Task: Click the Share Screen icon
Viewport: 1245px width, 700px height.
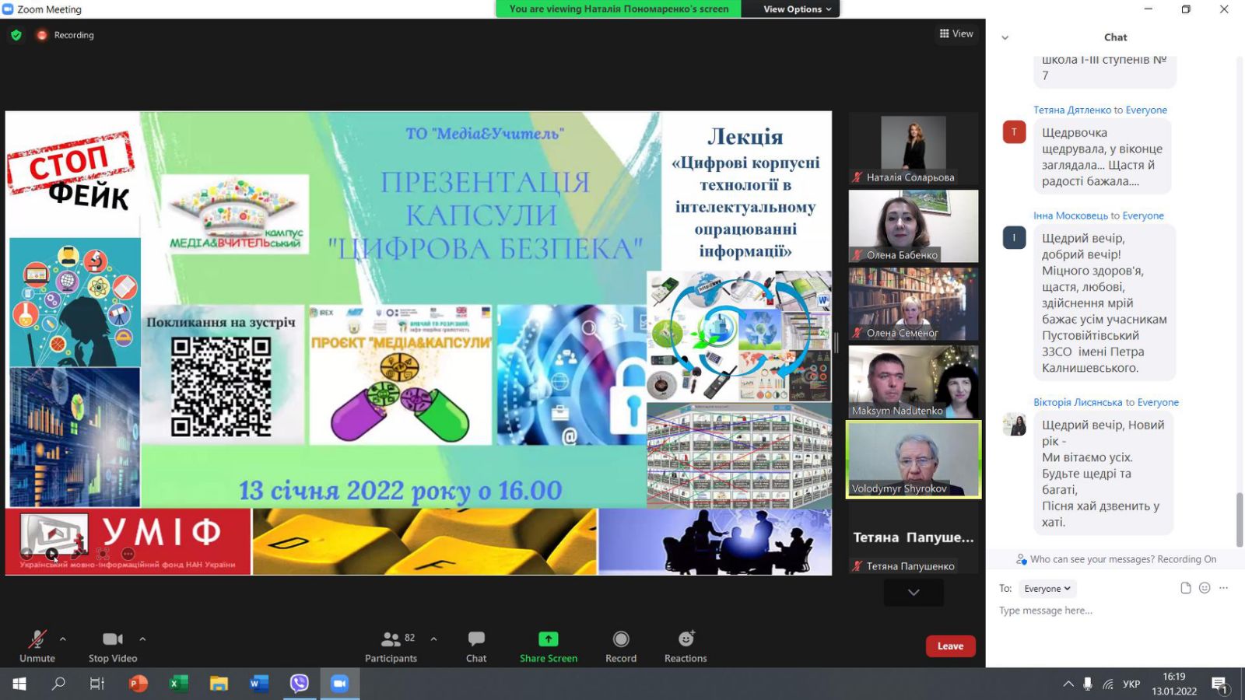Action: 549,639
